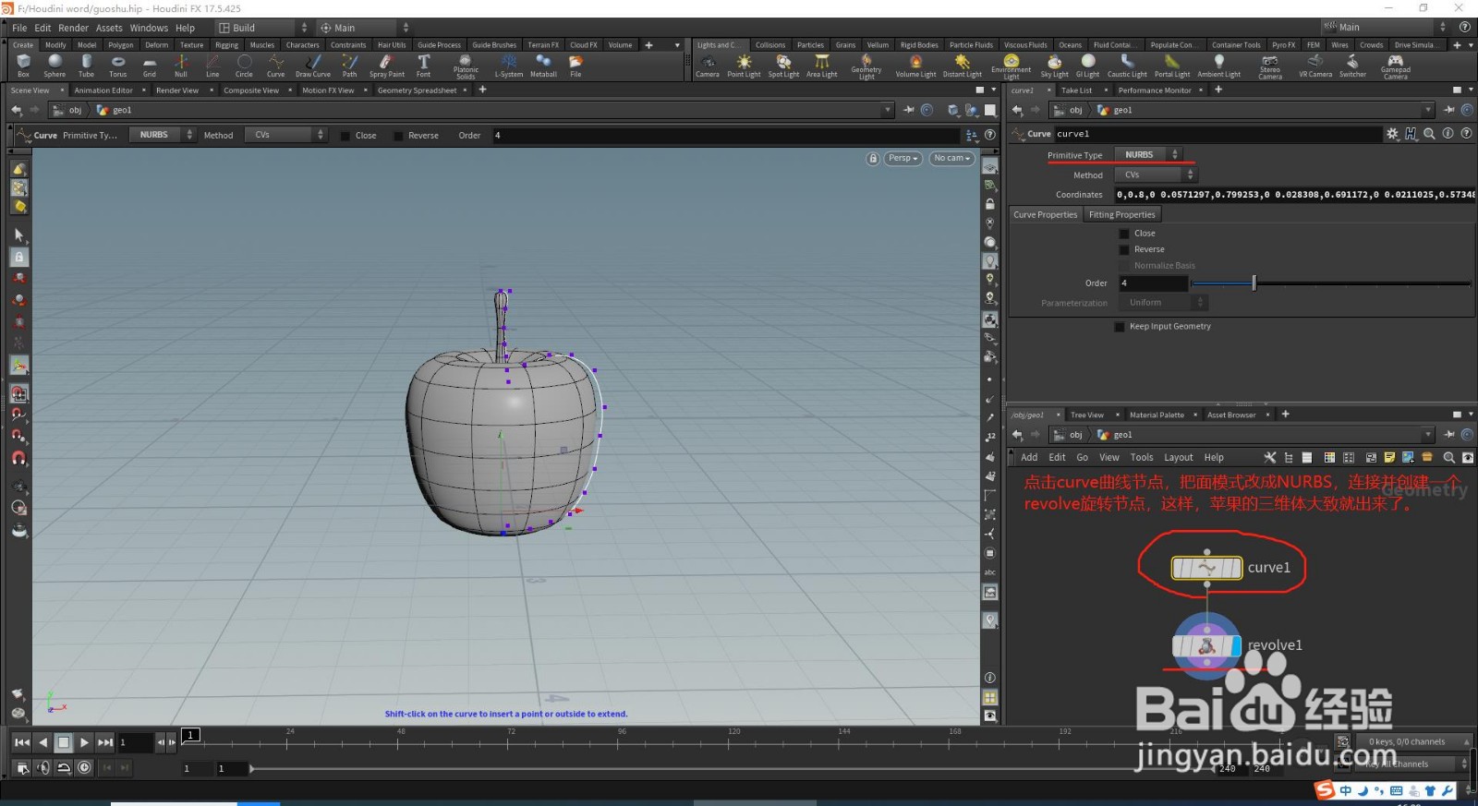
Task: Select the Font shelf tool
Action: [423, 65]
